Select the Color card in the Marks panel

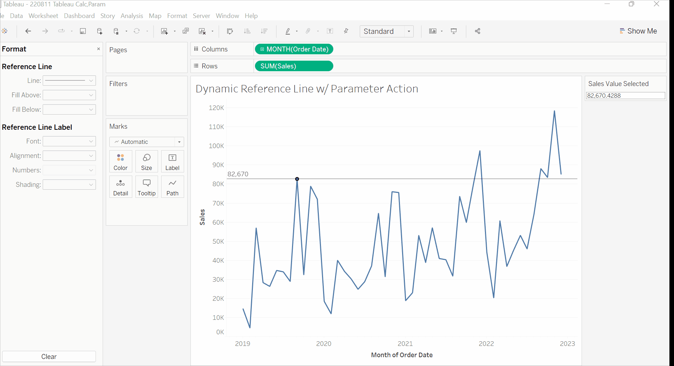click(120, 161)
